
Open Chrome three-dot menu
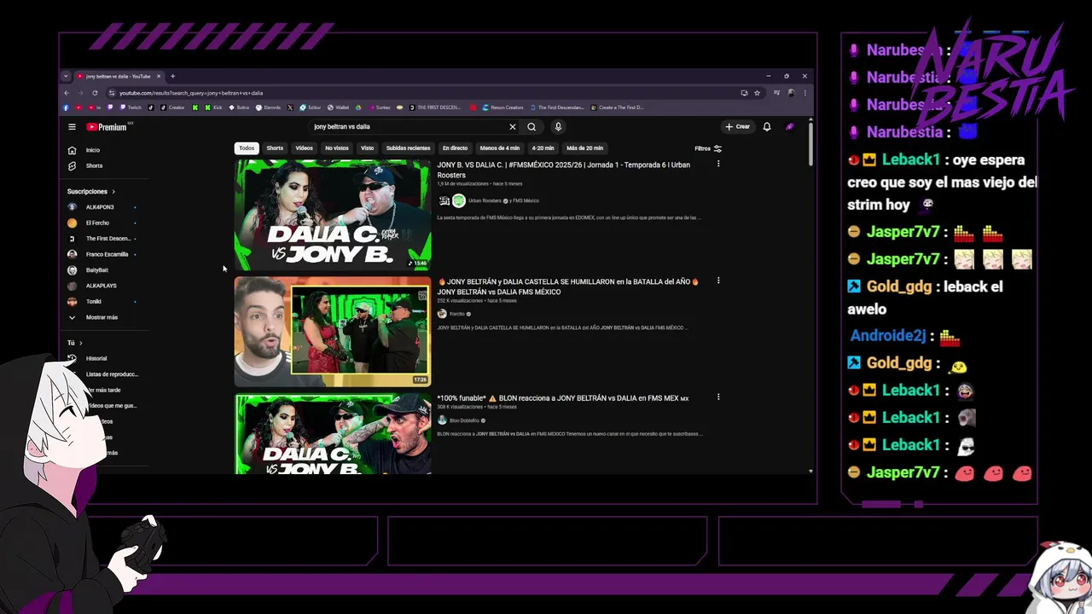point(804,93)
